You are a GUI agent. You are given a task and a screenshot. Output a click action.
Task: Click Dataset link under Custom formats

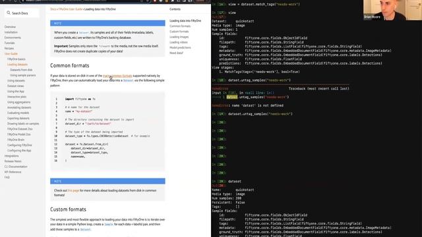[85, 230]
